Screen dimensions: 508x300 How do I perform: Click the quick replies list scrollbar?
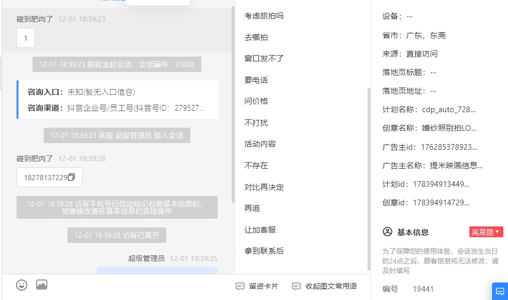[x=369, y=179]
